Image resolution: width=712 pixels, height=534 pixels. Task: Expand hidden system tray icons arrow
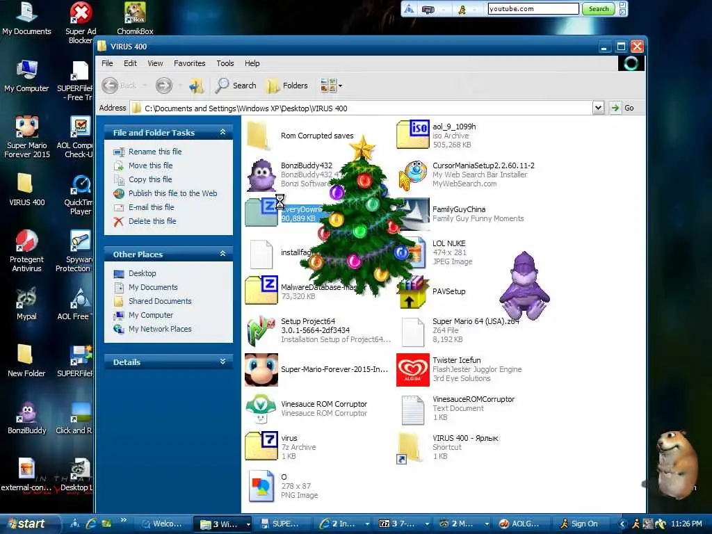[622, 524]
